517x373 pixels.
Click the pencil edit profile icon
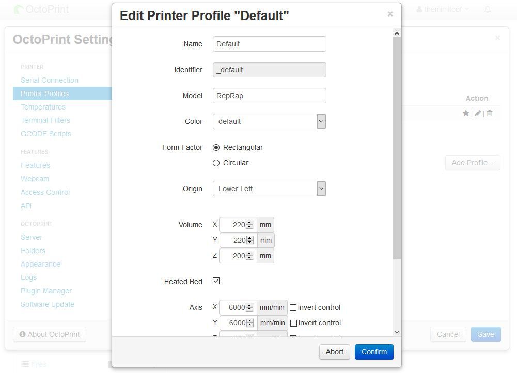[x=478, y=113]
